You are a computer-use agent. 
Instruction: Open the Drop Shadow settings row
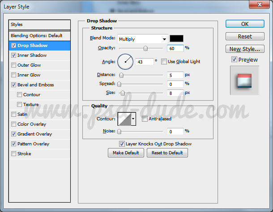[x=39, y=46]
